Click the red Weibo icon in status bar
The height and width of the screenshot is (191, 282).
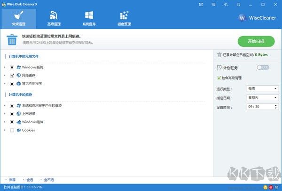[272, 187]
